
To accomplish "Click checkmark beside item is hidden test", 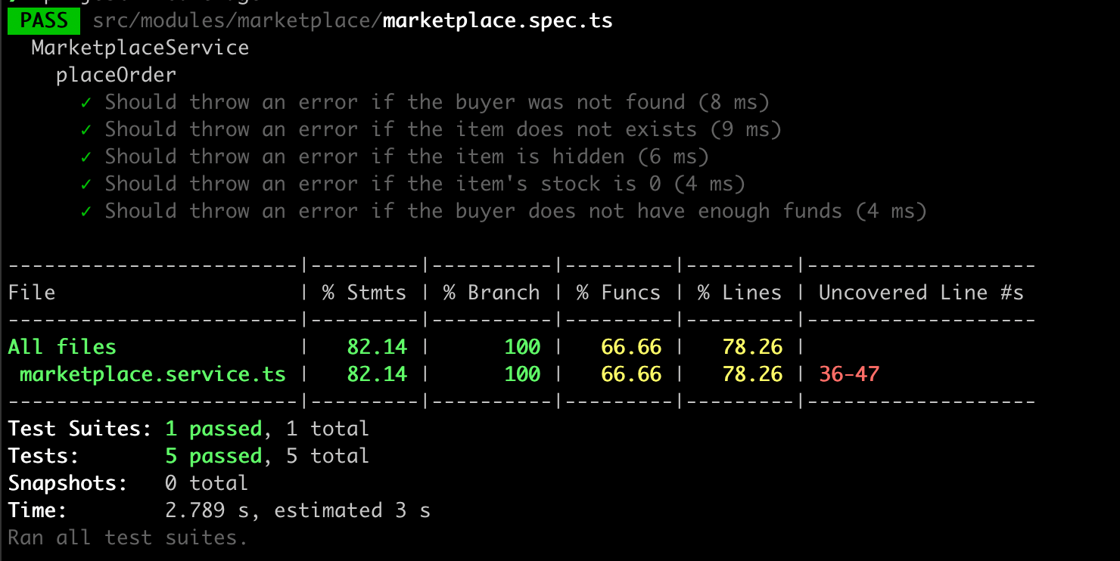I will pos(86,157).
